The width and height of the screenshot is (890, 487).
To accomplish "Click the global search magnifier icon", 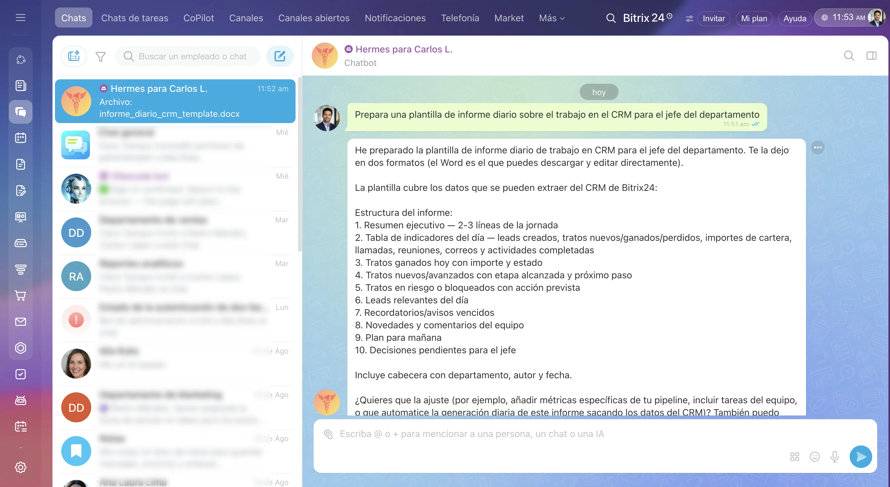I will tap(610, 18).
